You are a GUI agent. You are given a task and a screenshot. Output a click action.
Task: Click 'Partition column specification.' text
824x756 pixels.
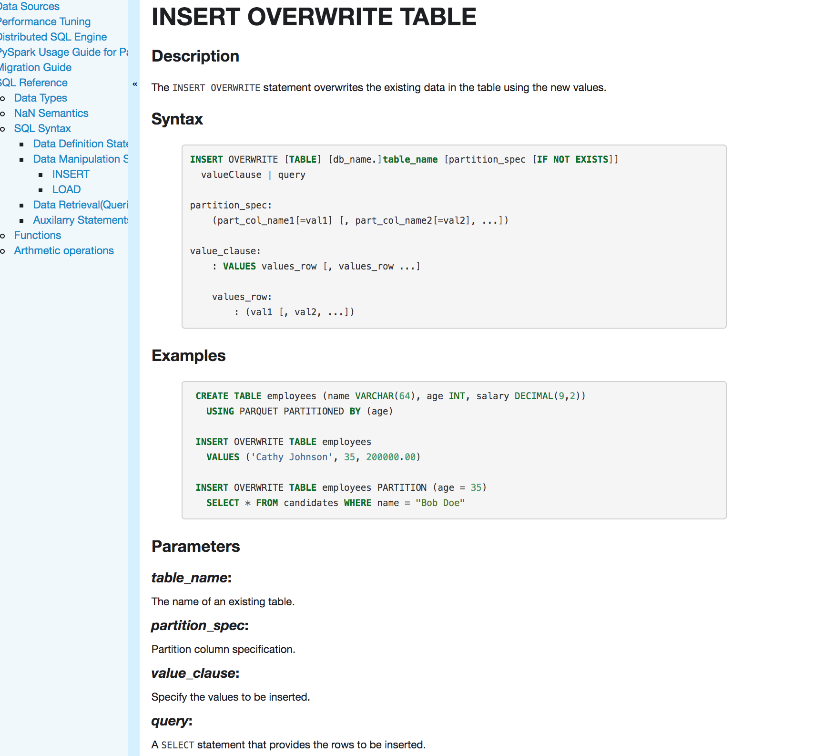tap(223, 649)
